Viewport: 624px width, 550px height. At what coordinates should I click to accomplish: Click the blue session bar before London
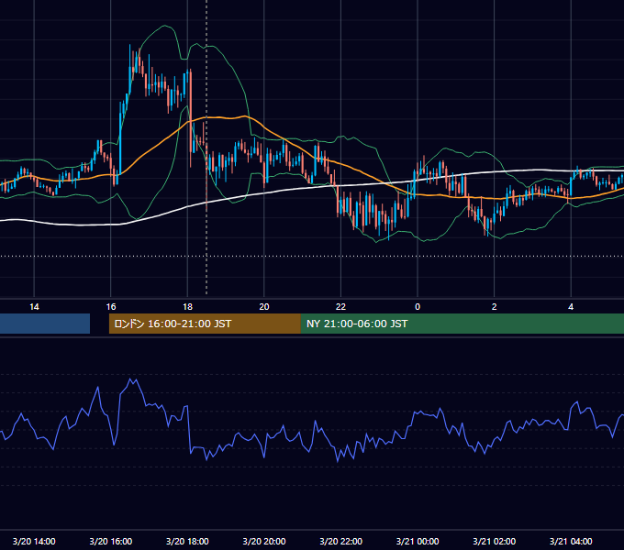[45, 324]
